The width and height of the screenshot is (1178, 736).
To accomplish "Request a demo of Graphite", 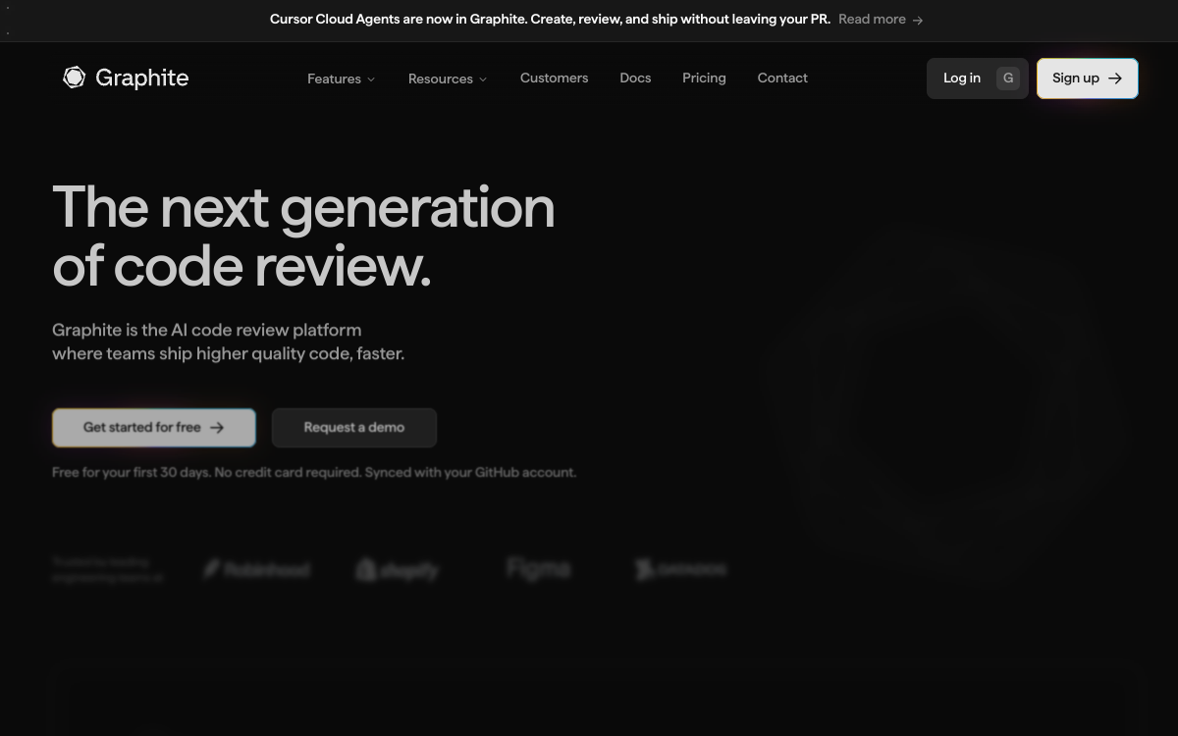I will tap(354, 428).
